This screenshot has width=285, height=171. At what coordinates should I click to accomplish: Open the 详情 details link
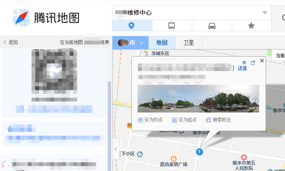(x=242, y=68)
